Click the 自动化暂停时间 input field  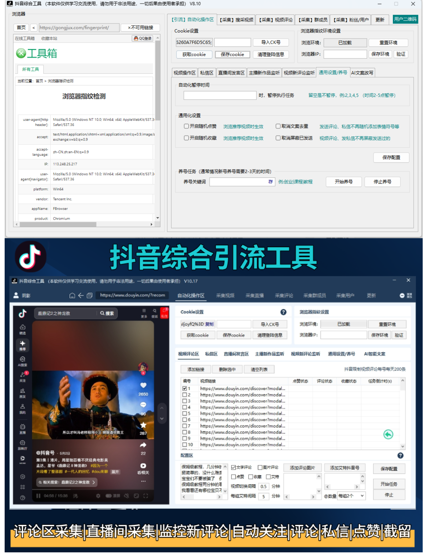(x=220, y=95)
